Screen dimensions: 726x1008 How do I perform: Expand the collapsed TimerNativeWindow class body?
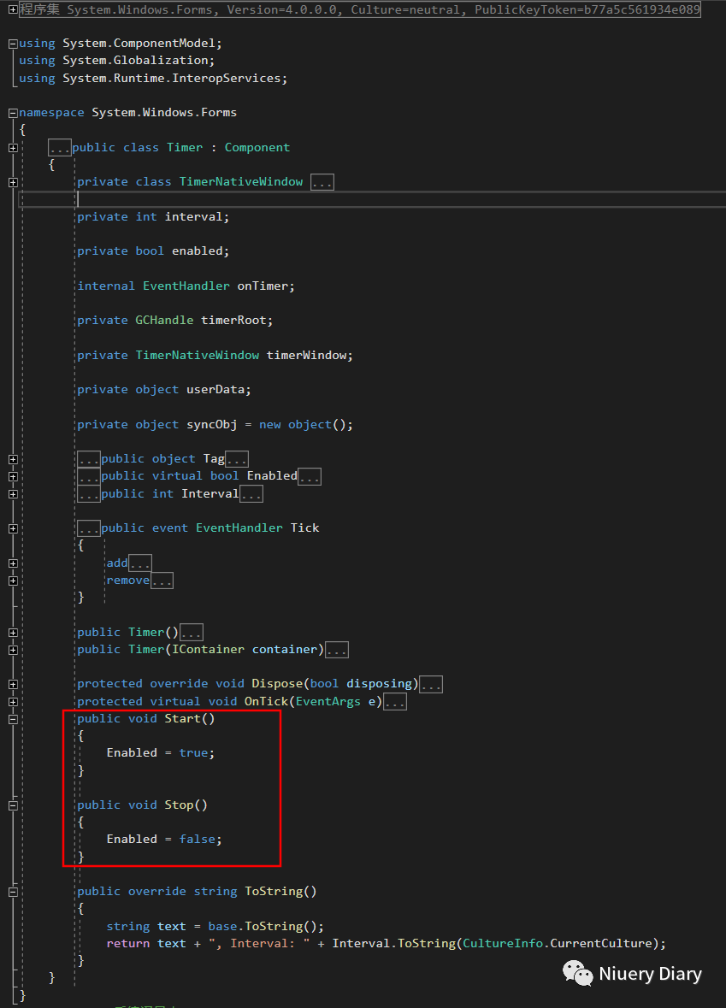coord(322,181)
